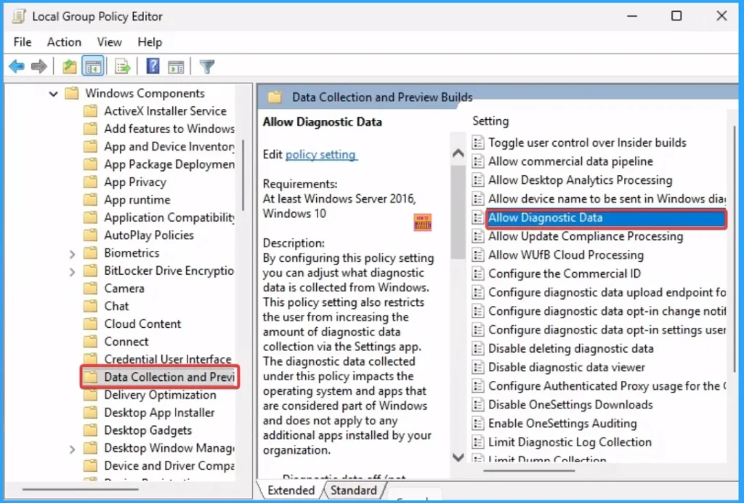This screenshot has width=744, height=503.
Task: Select 'Allow Update Compliance Processing' setting
Action: point(585,236)
